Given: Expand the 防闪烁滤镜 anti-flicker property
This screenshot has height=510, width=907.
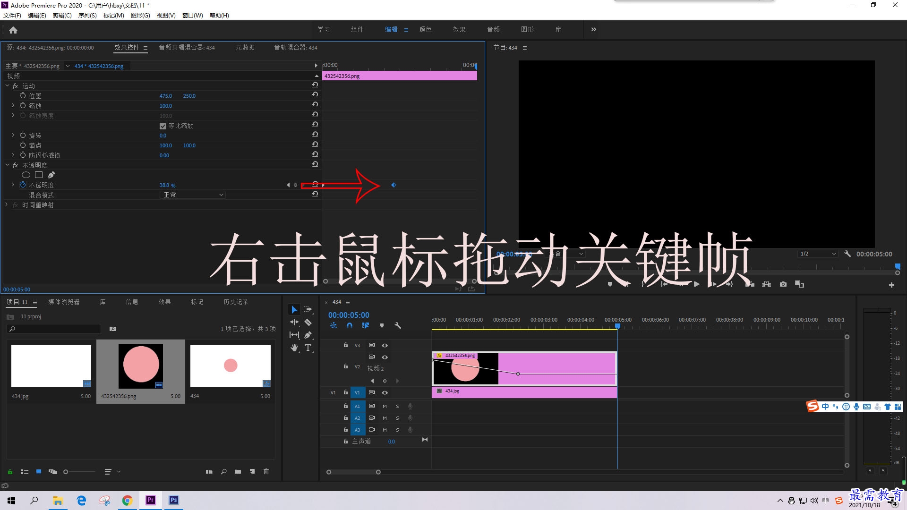Looking at the screenshot, I should pos(13,155).
